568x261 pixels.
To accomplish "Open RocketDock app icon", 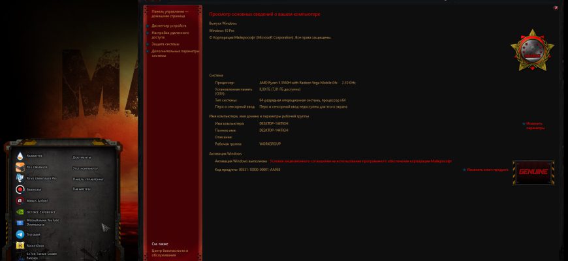I will coord(20,245).
